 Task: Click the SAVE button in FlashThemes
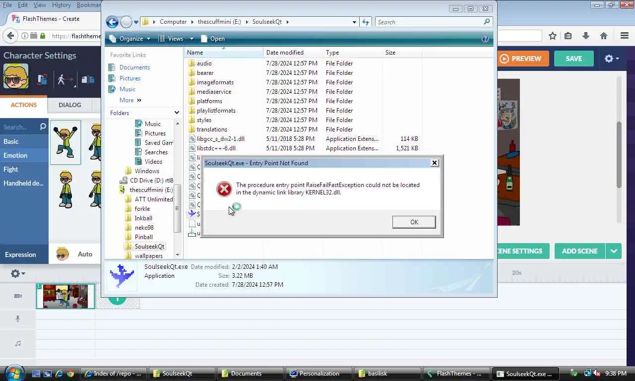tap(573, 59)
